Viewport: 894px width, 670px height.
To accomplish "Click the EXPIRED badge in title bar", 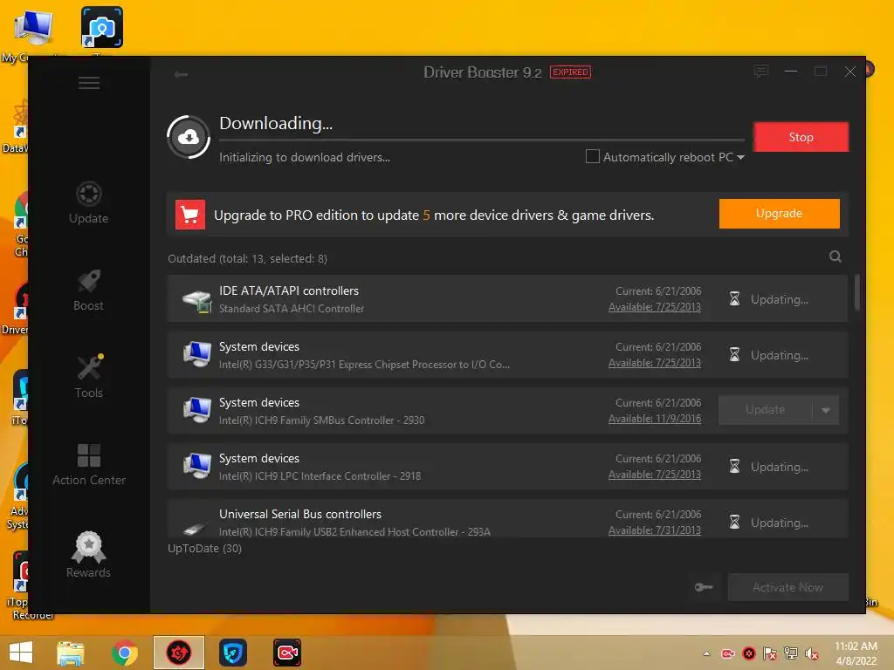I will (x=570, y=72).
